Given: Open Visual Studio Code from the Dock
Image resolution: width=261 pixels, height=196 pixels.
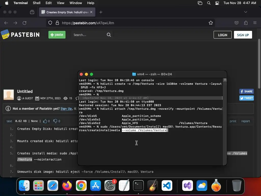Looking at the screenshot, I should [167, 186].
